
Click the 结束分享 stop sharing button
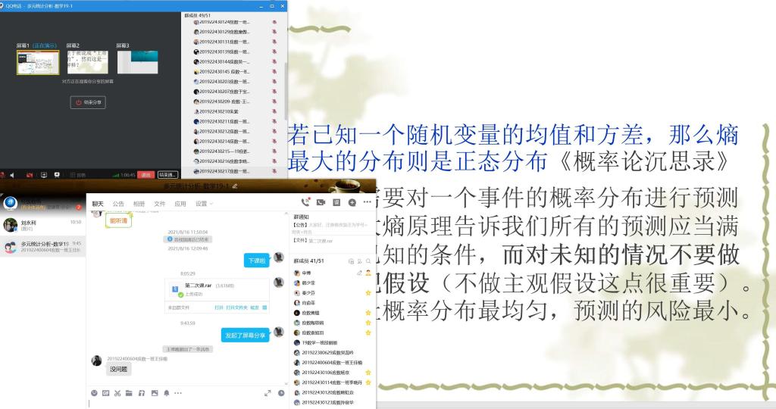point(88,101)
